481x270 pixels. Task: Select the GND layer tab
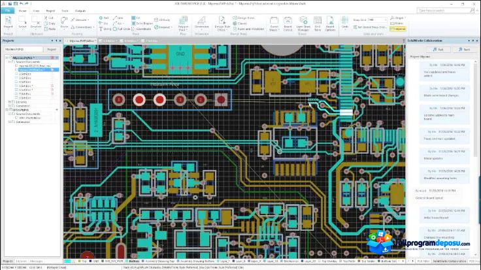coord(94,261)
